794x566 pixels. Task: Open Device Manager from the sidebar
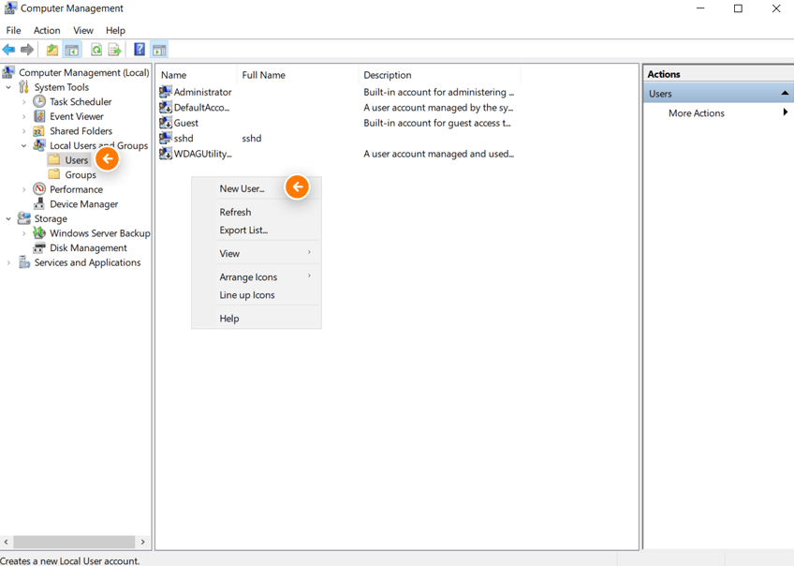tap(83, 203)
